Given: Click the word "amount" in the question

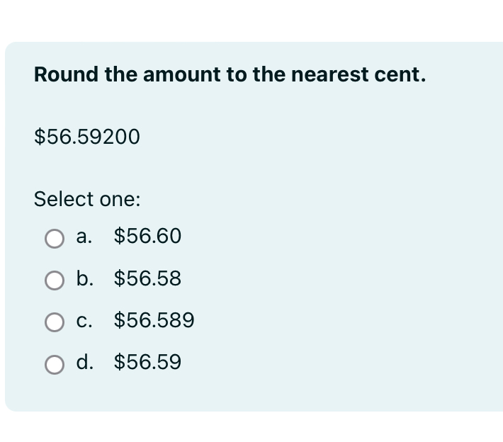Looking at the screenshot, I should [181, 75].
